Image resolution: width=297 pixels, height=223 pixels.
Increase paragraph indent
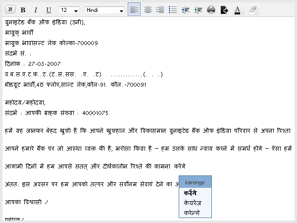click(186, 10)
